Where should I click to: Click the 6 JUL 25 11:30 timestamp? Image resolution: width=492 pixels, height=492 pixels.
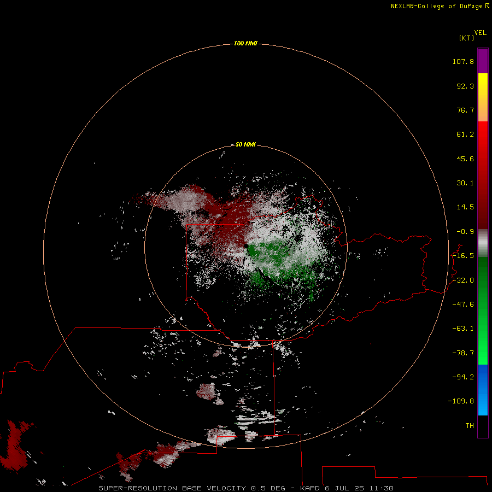[359, 488]
